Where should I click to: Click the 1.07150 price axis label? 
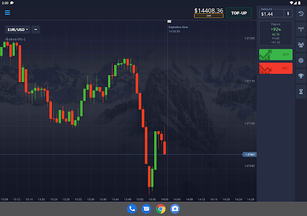(x=249, y=81)
